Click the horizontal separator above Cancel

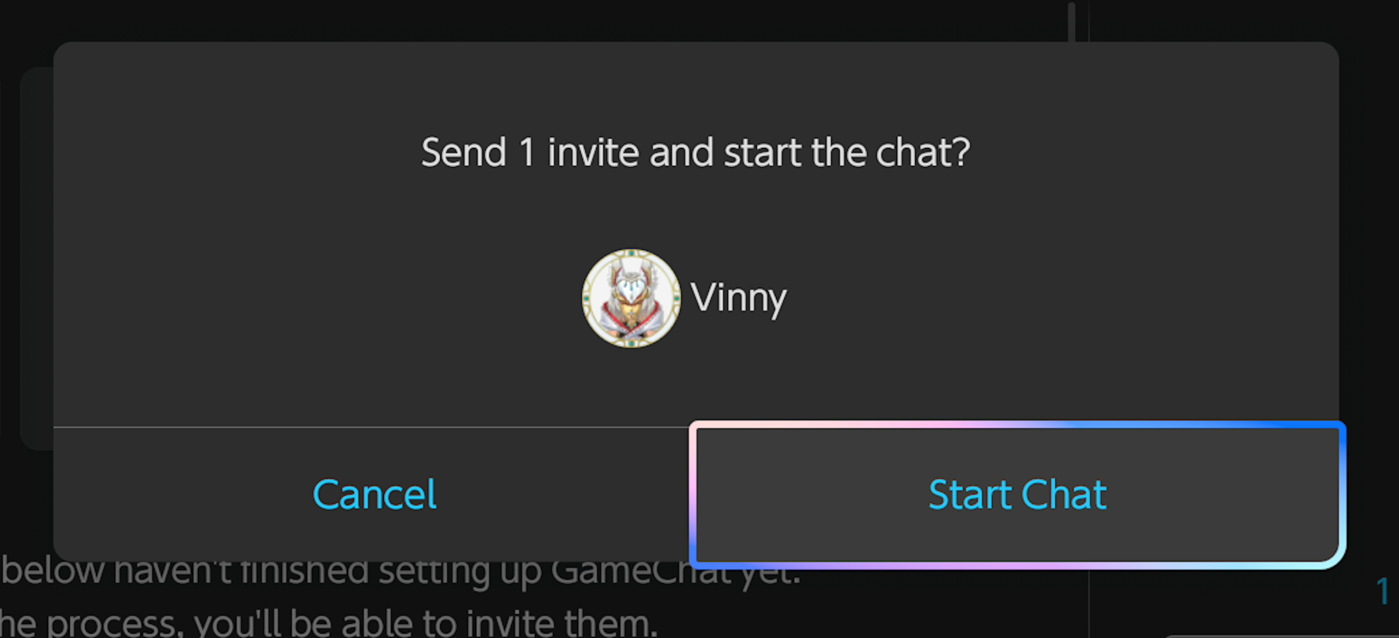click(371, 427)
